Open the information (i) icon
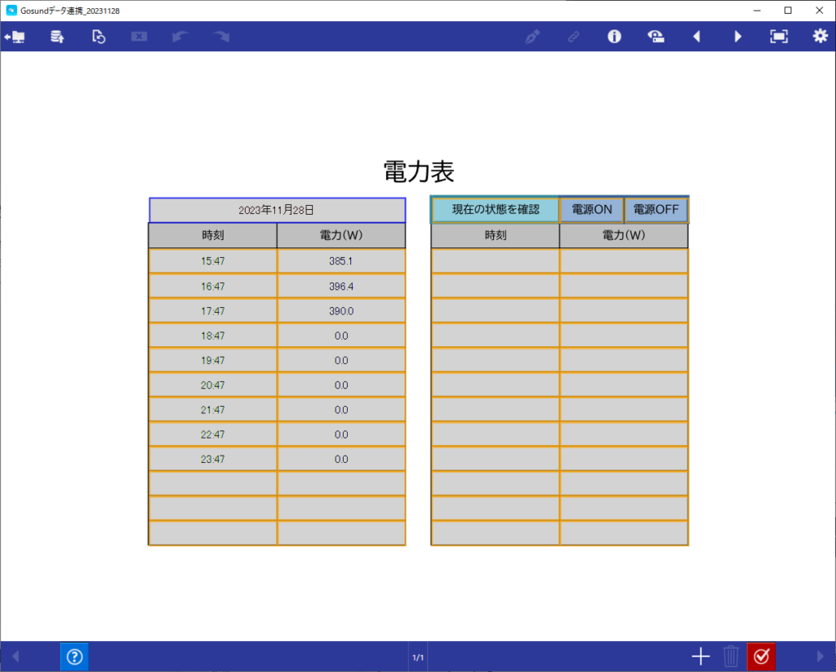The image size is (836, 672). [x=614, y=37]
